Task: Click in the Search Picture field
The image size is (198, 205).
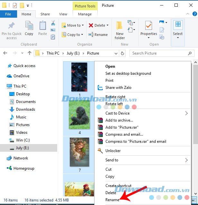Action: (162, 53)
